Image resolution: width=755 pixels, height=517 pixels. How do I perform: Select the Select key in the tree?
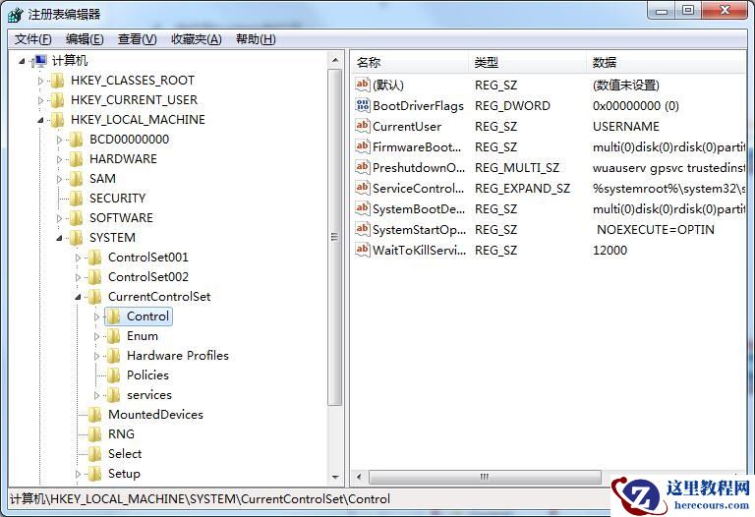point(125,454)
